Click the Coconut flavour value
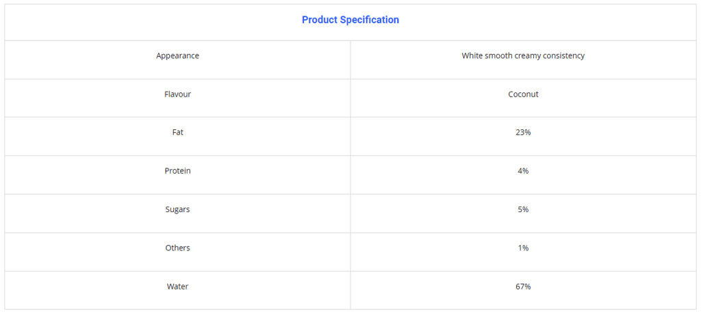 tap(523, 94)
